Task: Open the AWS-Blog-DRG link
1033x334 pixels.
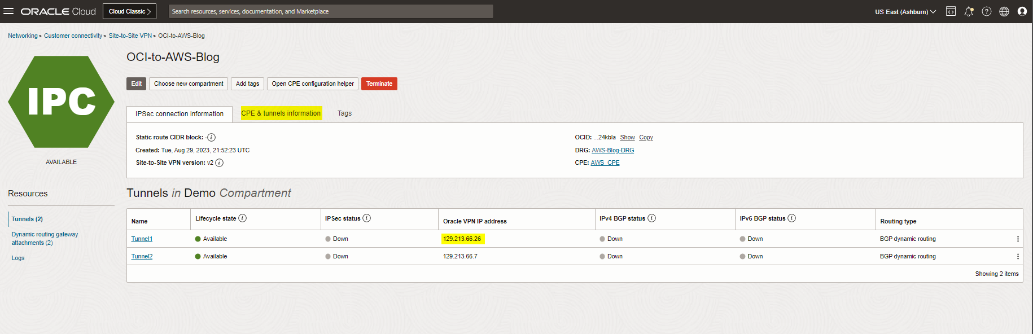Action: (612, 151)
